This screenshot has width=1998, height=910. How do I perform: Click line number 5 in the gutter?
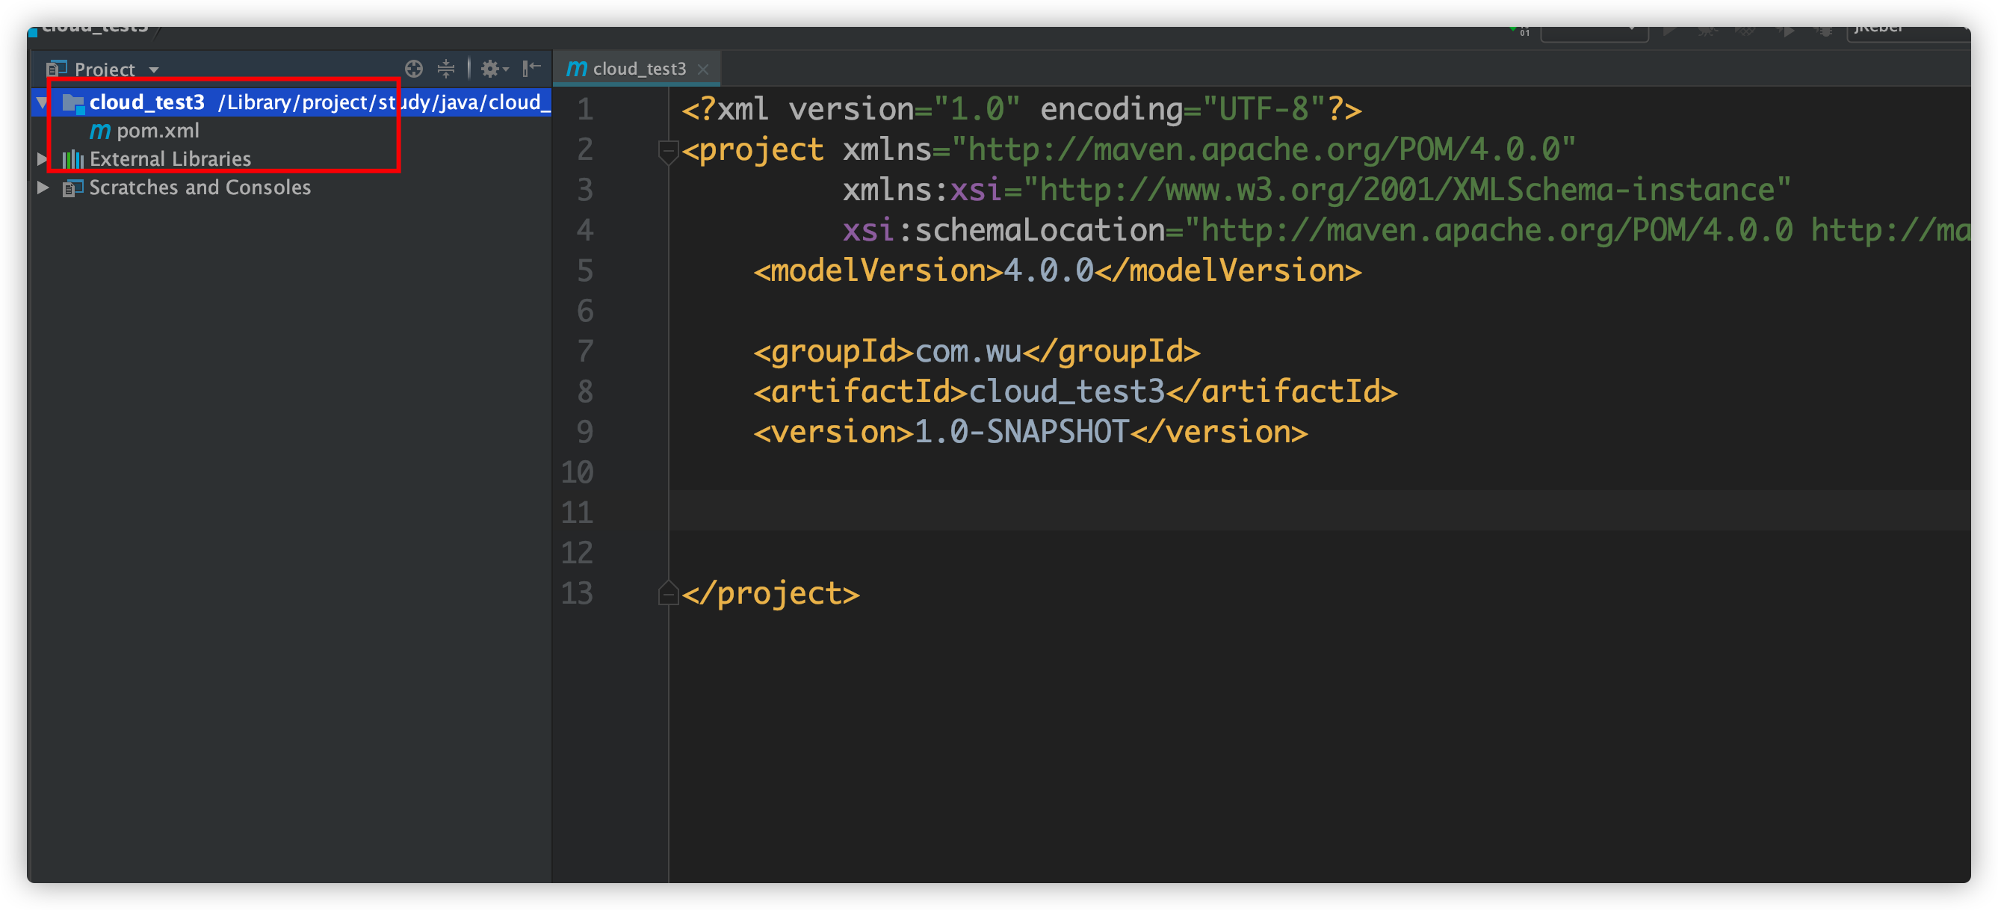click(585, 270)
